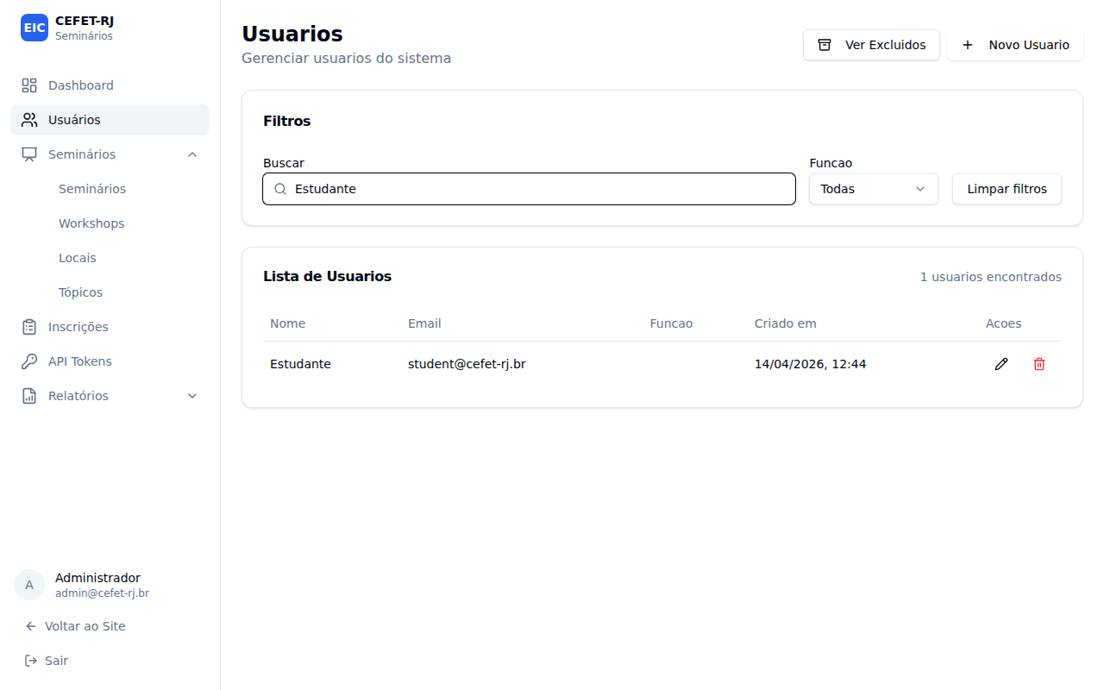Click the Novo Usuario button
Viewport: 1104px width, 690px height.
pyautogui.click(x=1015, y=45)
